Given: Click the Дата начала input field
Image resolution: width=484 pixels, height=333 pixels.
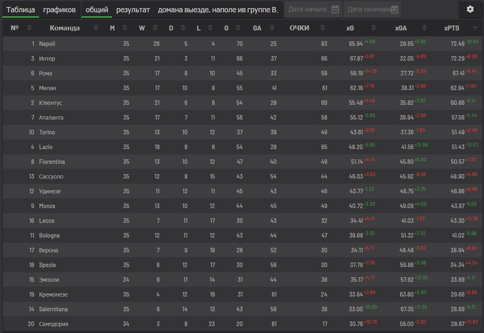Looking at the screenshot, I should click(313, 9).
